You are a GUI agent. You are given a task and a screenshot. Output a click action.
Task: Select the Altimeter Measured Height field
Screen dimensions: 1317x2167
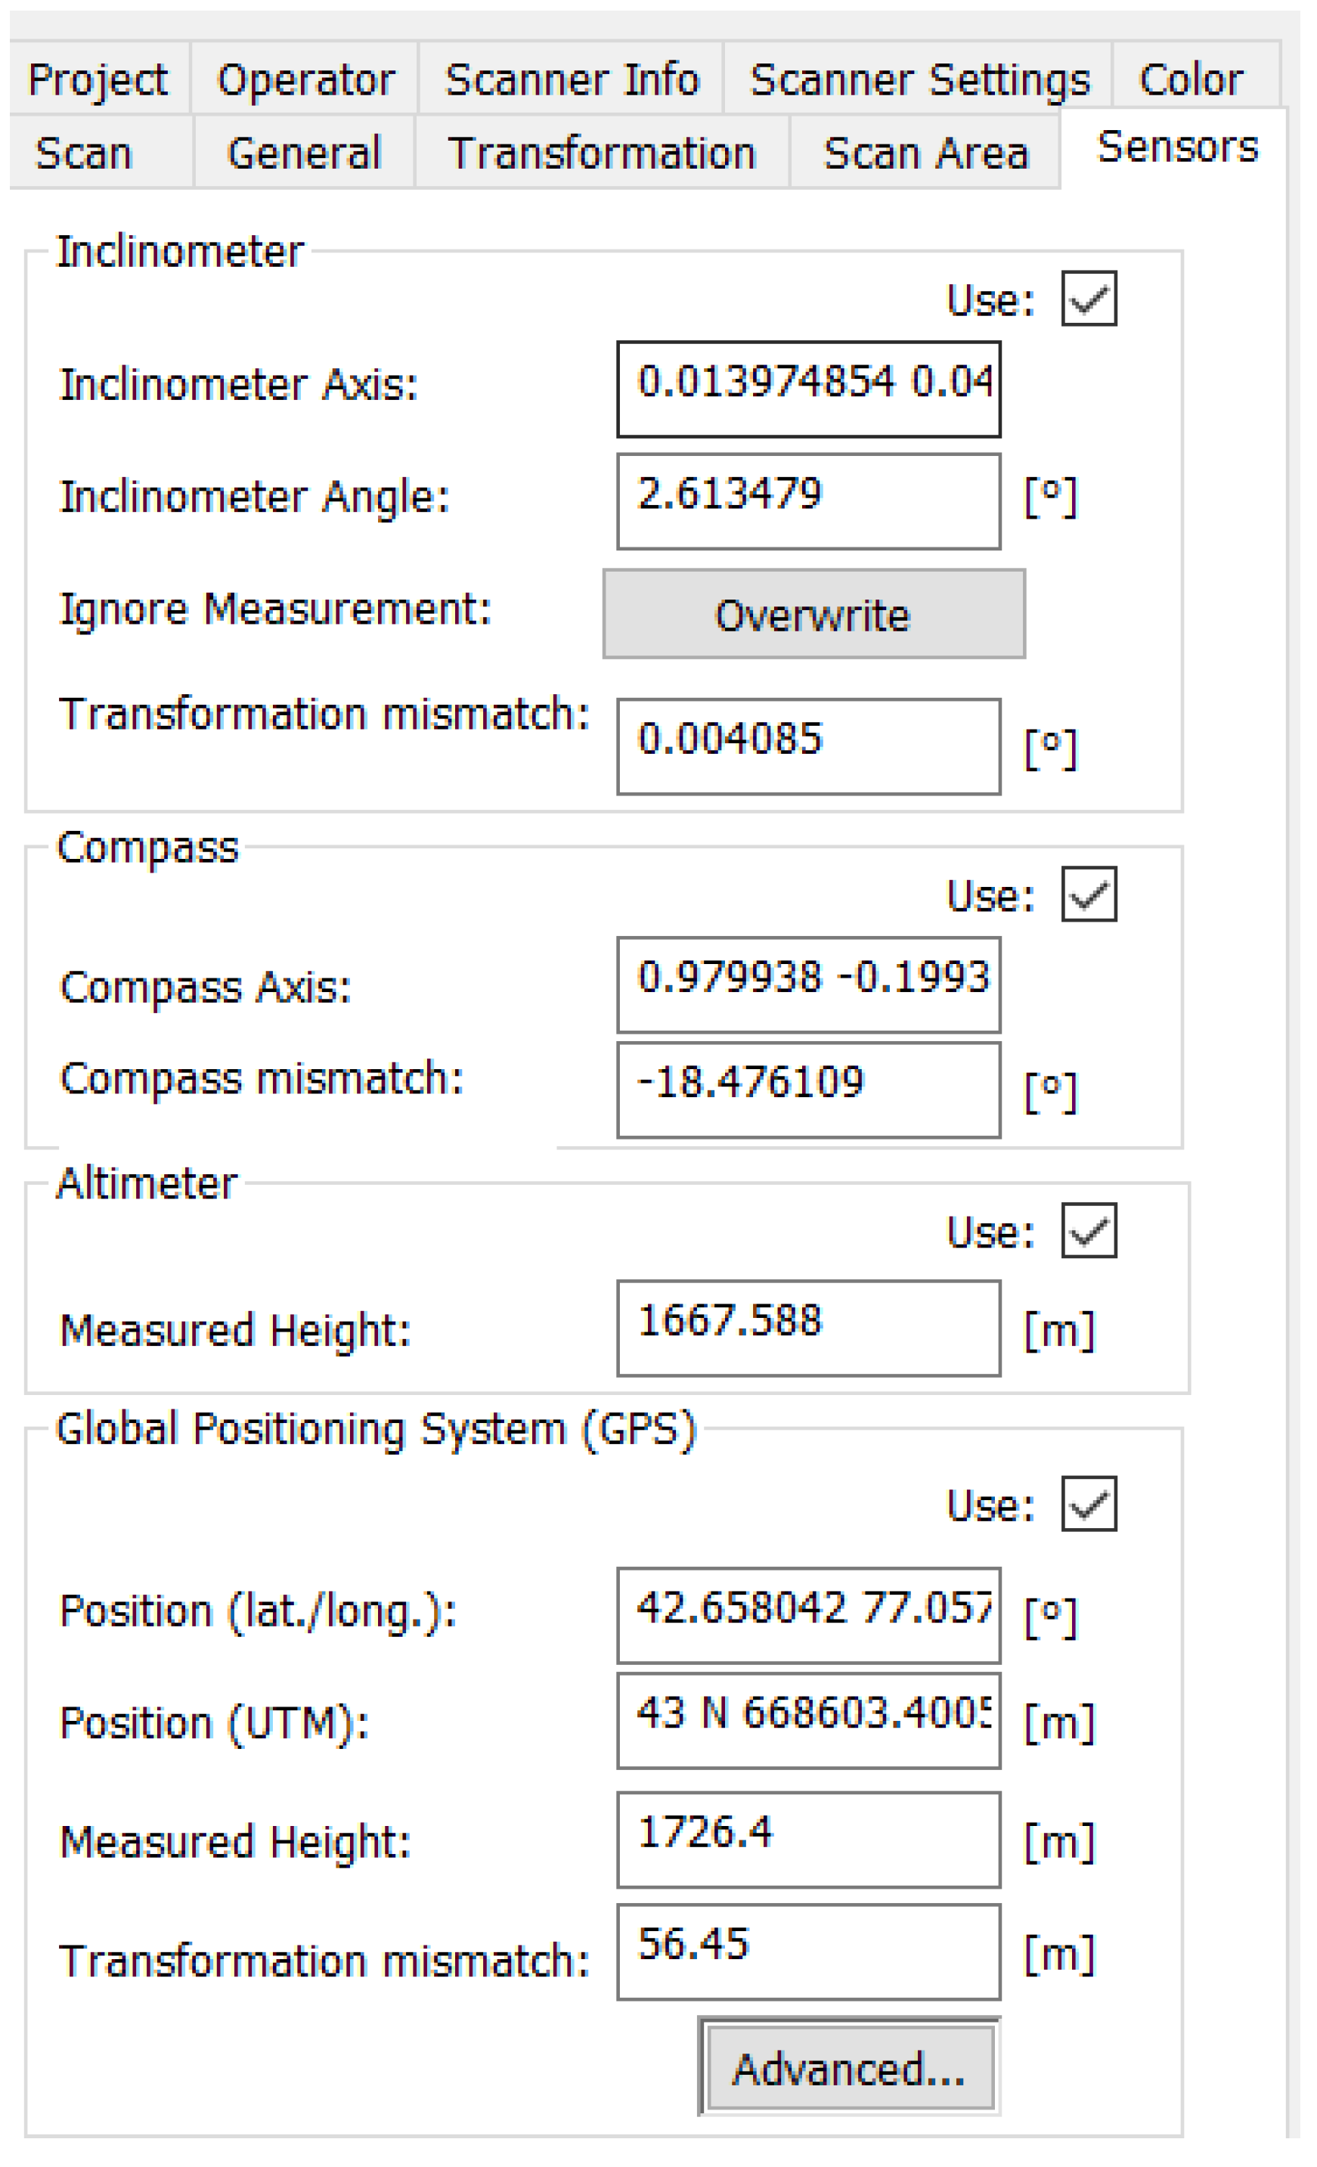[x=808, y=1328]
